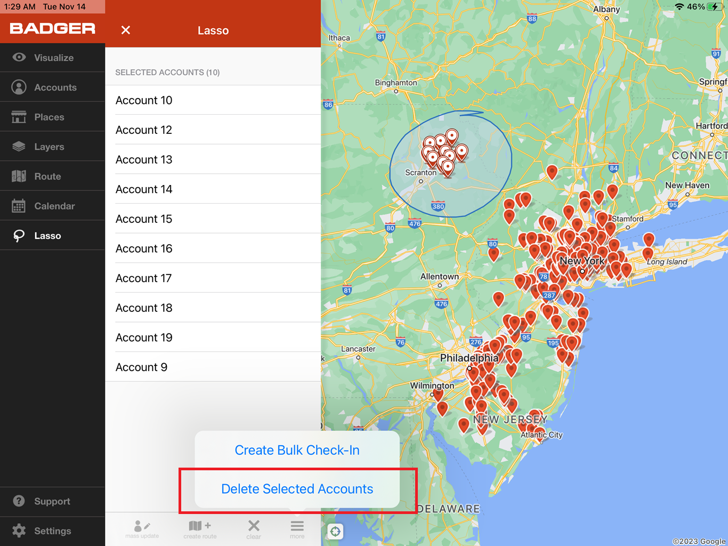The width and height of the screenshot is (728, 546).
Task: Select Account 15 in the list
Action: [x=213, y=219]
